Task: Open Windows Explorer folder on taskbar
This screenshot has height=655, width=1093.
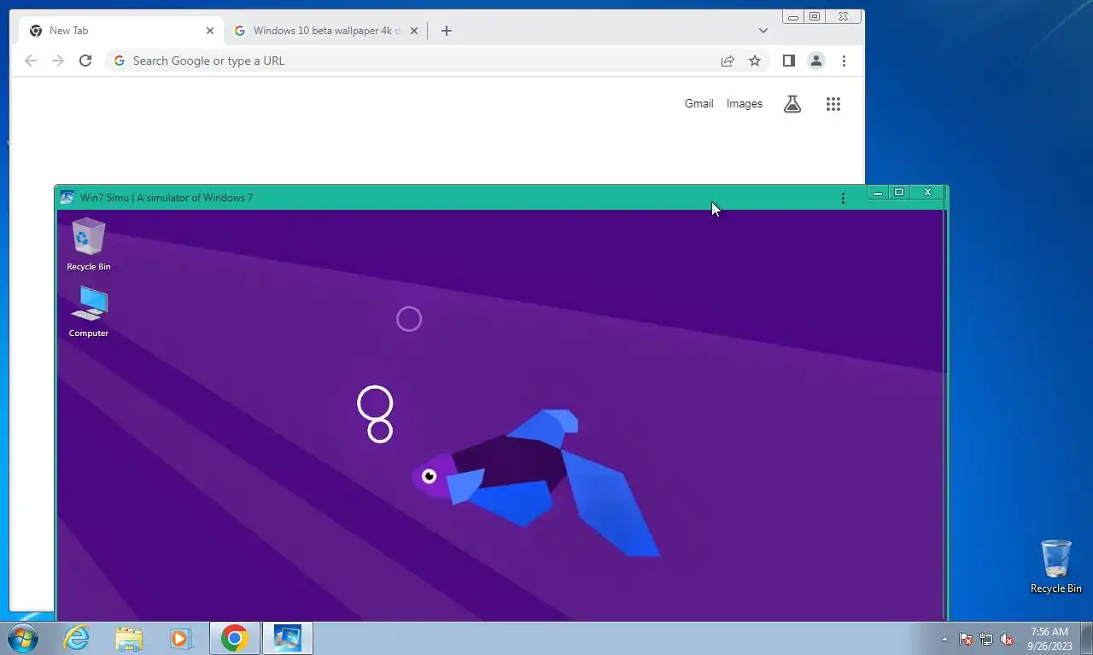Action: (129, 638)
